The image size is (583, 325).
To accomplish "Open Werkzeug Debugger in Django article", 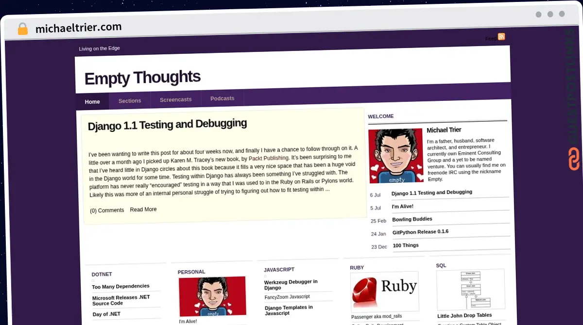I will tap(291, 285).
